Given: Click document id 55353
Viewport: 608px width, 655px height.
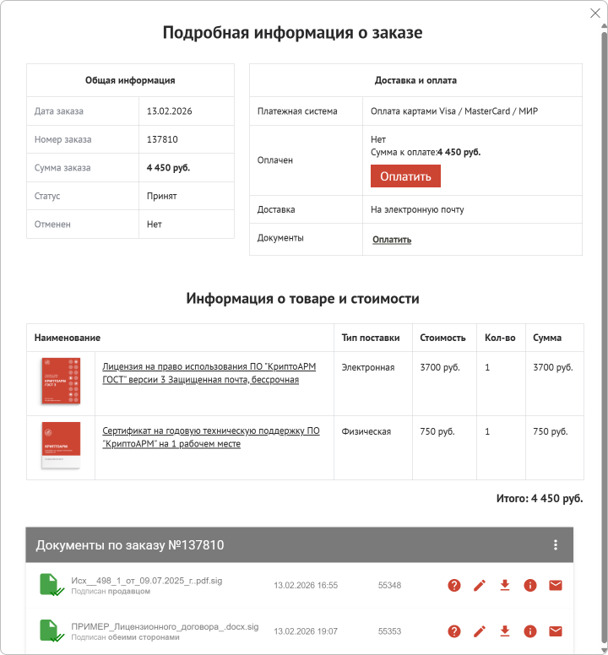Looking at the screenshot, I should [x=389, y=631].
